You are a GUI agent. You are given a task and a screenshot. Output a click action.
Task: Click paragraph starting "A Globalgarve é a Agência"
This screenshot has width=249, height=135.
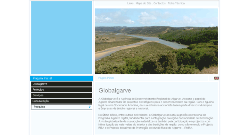point(156,104)
